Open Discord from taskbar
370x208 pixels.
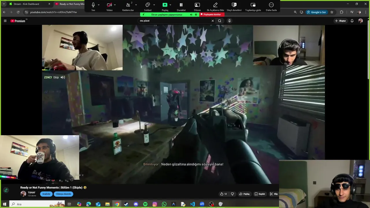136,204
